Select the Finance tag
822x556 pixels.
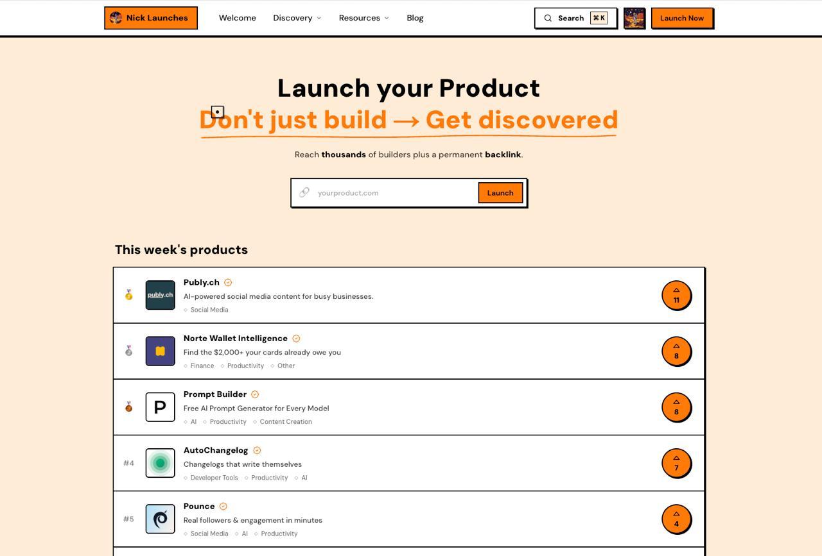[x=199, y=366]
